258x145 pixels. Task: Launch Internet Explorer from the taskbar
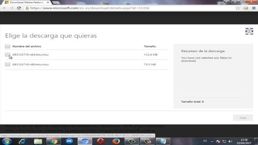point(22,141)
